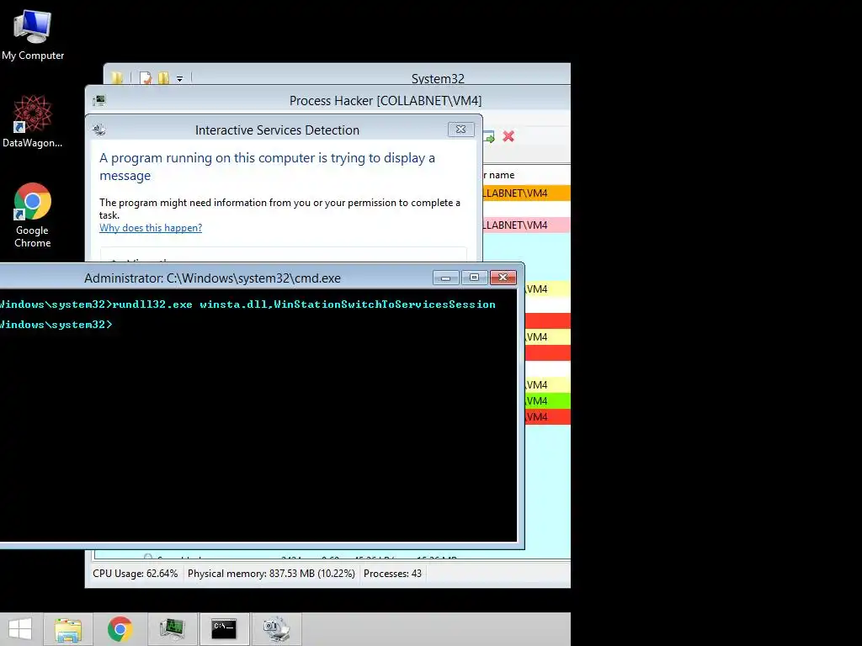
Task: Click Properties icon in System32 quick access toolbar
Action: [x=146, y=78]
